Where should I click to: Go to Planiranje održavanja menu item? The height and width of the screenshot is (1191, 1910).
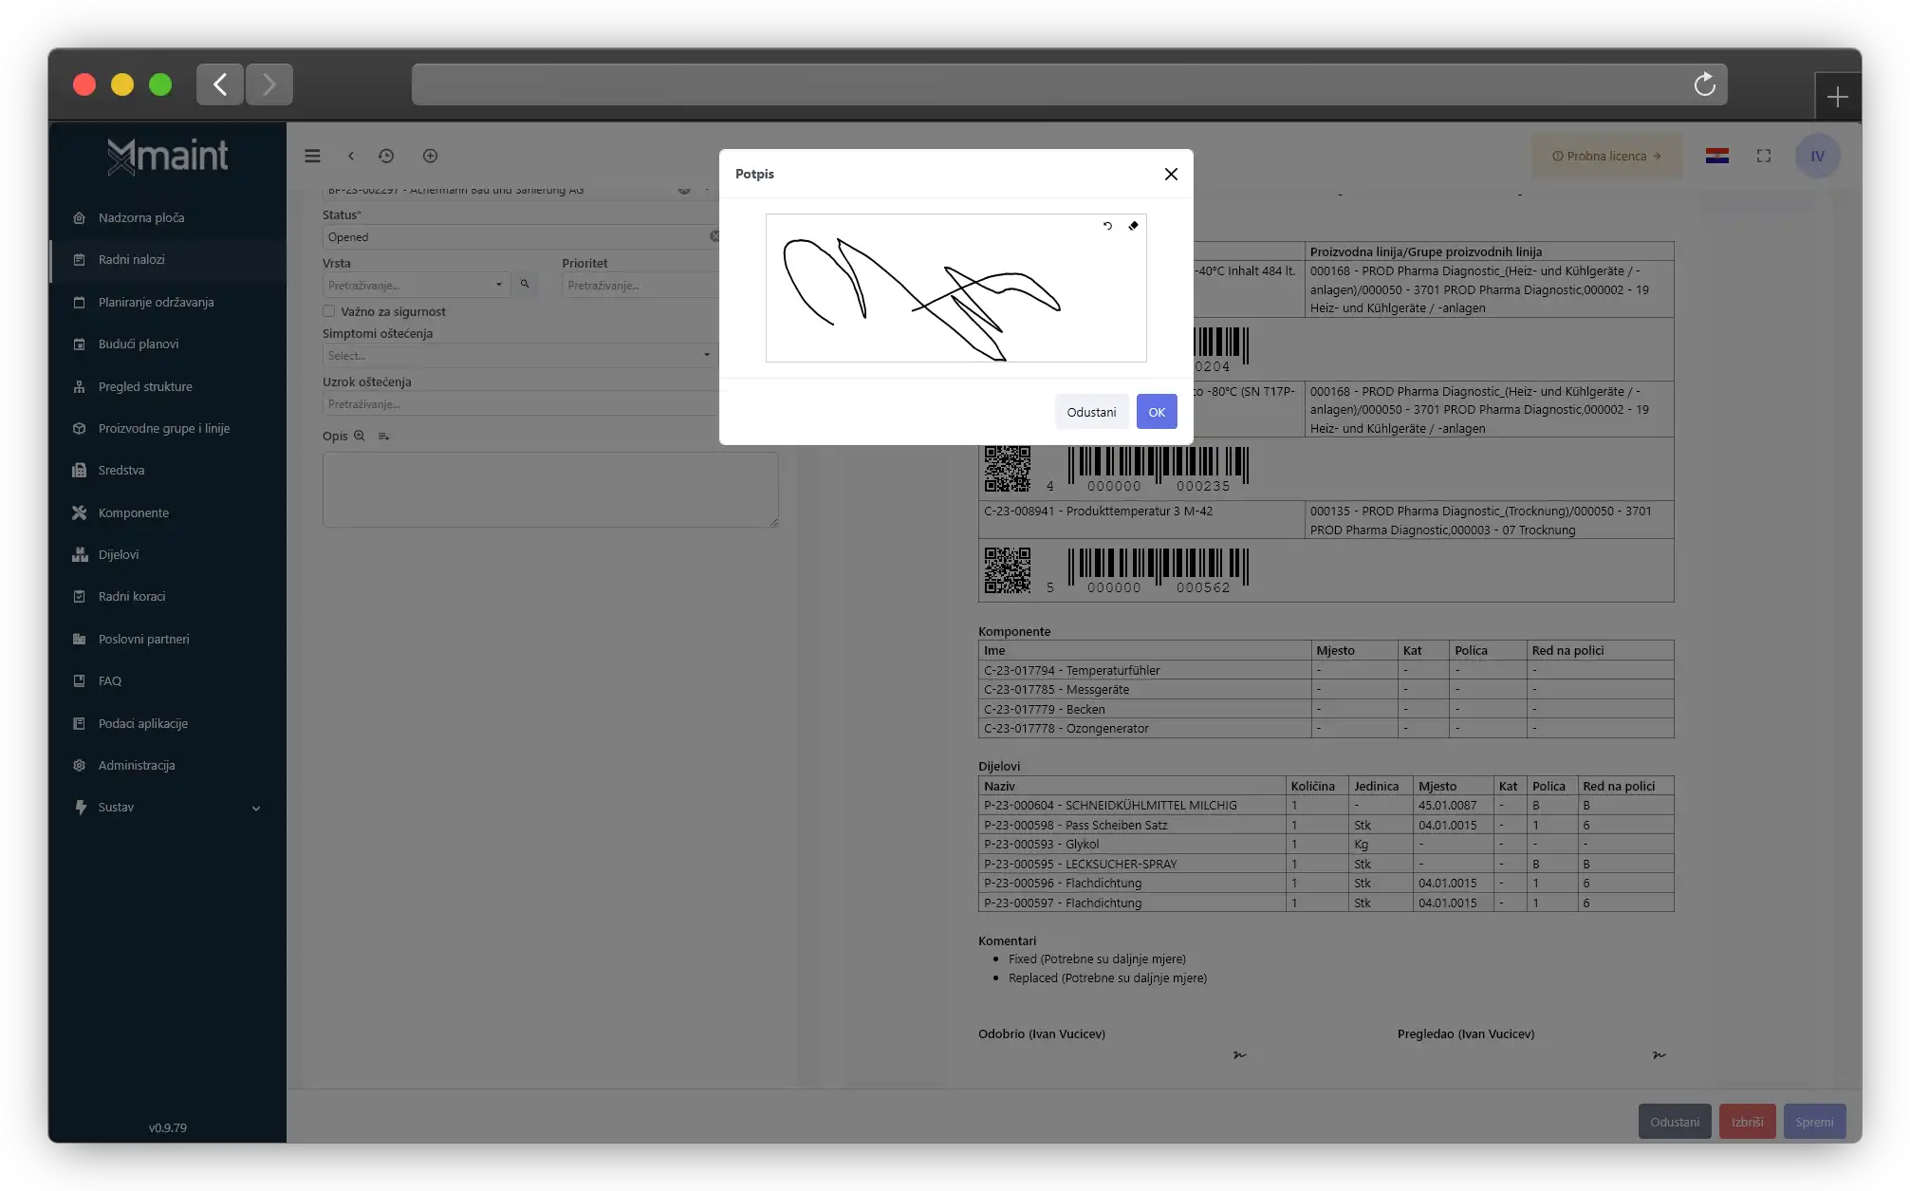[x=156, y=303]
